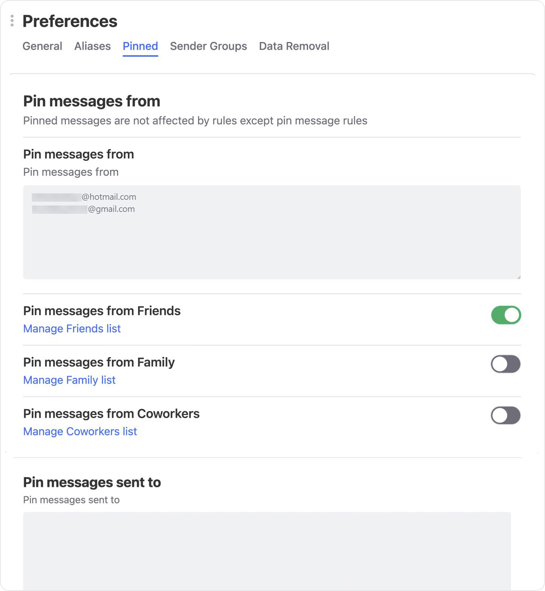Disable Pin messages from Friends

(x=505, y=315)
